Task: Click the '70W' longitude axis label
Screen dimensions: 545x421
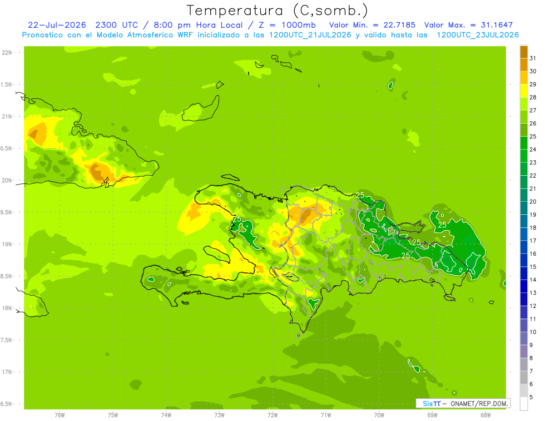Action: tap(379, 415)
